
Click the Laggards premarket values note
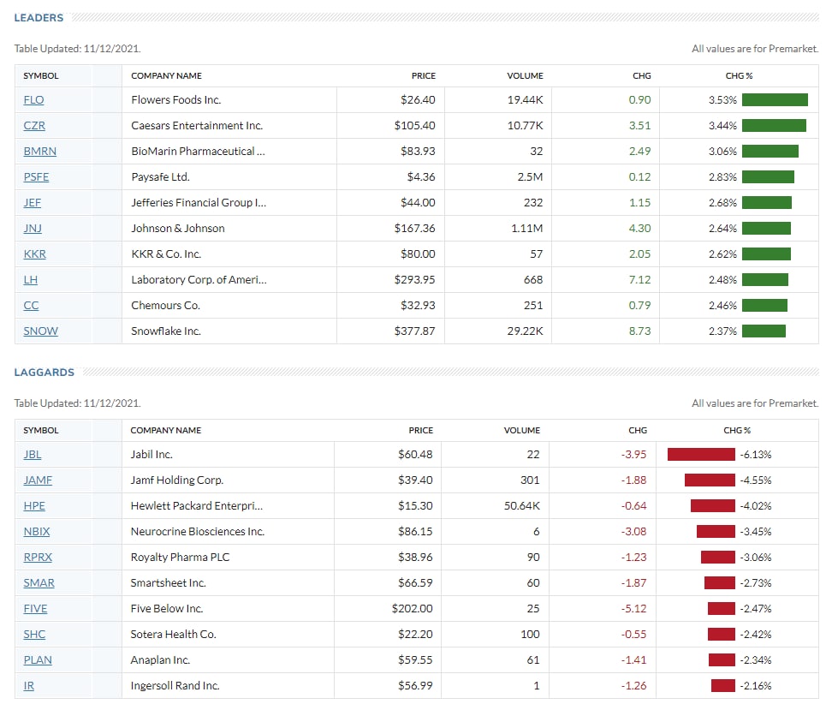tap(754, 403)
